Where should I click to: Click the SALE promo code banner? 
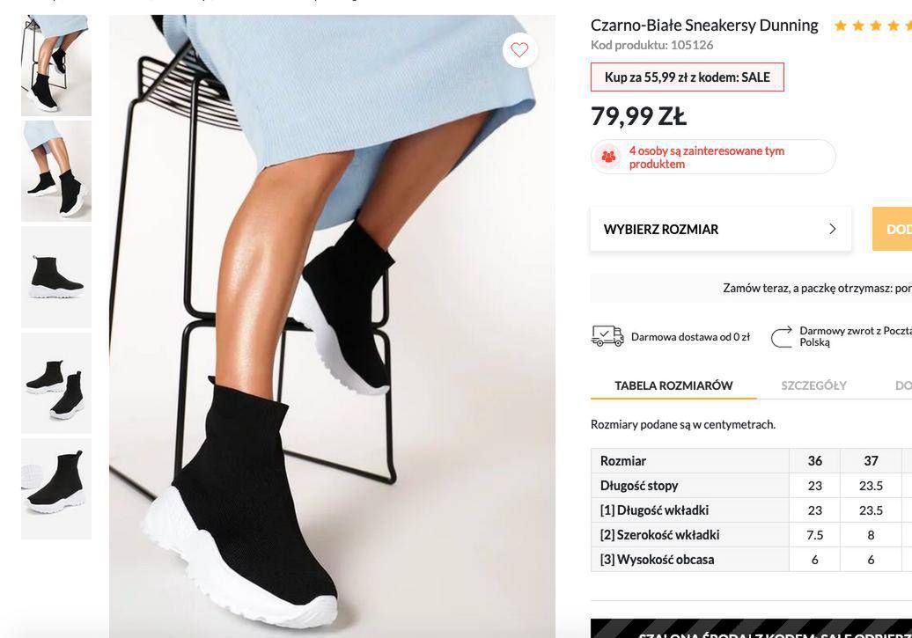688,77
